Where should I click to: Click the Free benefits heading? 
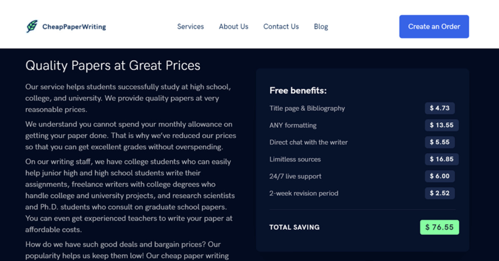(x=298, y=90)
